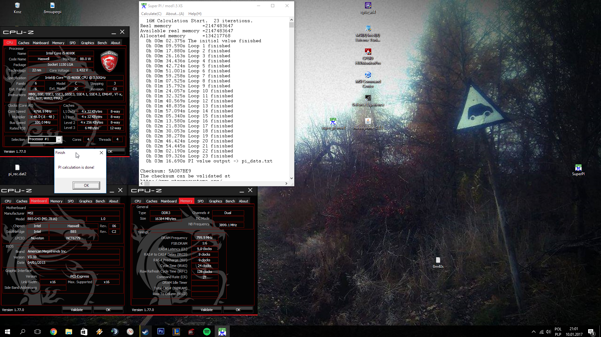Viewport: 601px width, 337px height.
Task: Click Validate in Mainboard CPU-Z window
Action: pyautogui.click(x=77, y=310)
